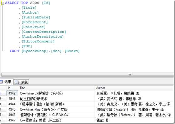Place cursor on [TOC] in query

point(27,46)
